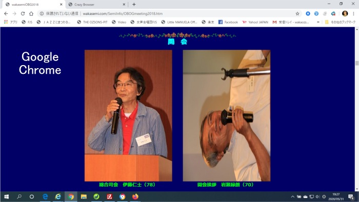Bookmark this page with star icon
The width and height of the screenshot is (359, 202).
point(297,14)
